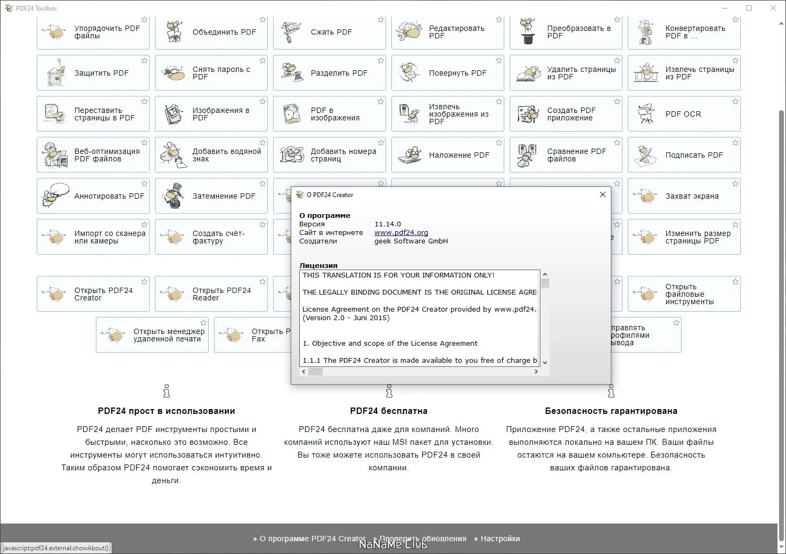Screen dimensions: 786x554
Task: Open Открыть менеджер удаленной печати
Action: tap(152, 335)
